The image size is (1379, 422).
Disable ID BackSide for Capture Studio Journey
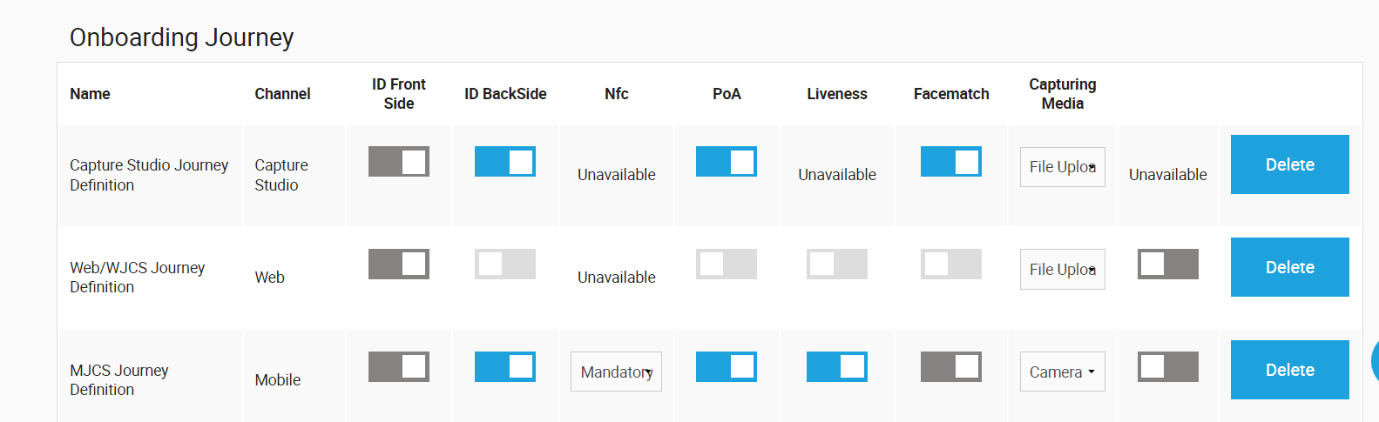tap(505, 162)
